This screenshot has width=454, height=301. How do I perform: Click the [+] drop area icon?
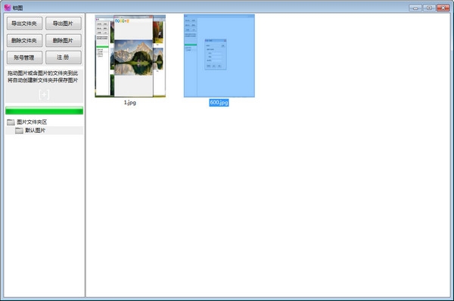pyautogui.click(x=44, y=95)
